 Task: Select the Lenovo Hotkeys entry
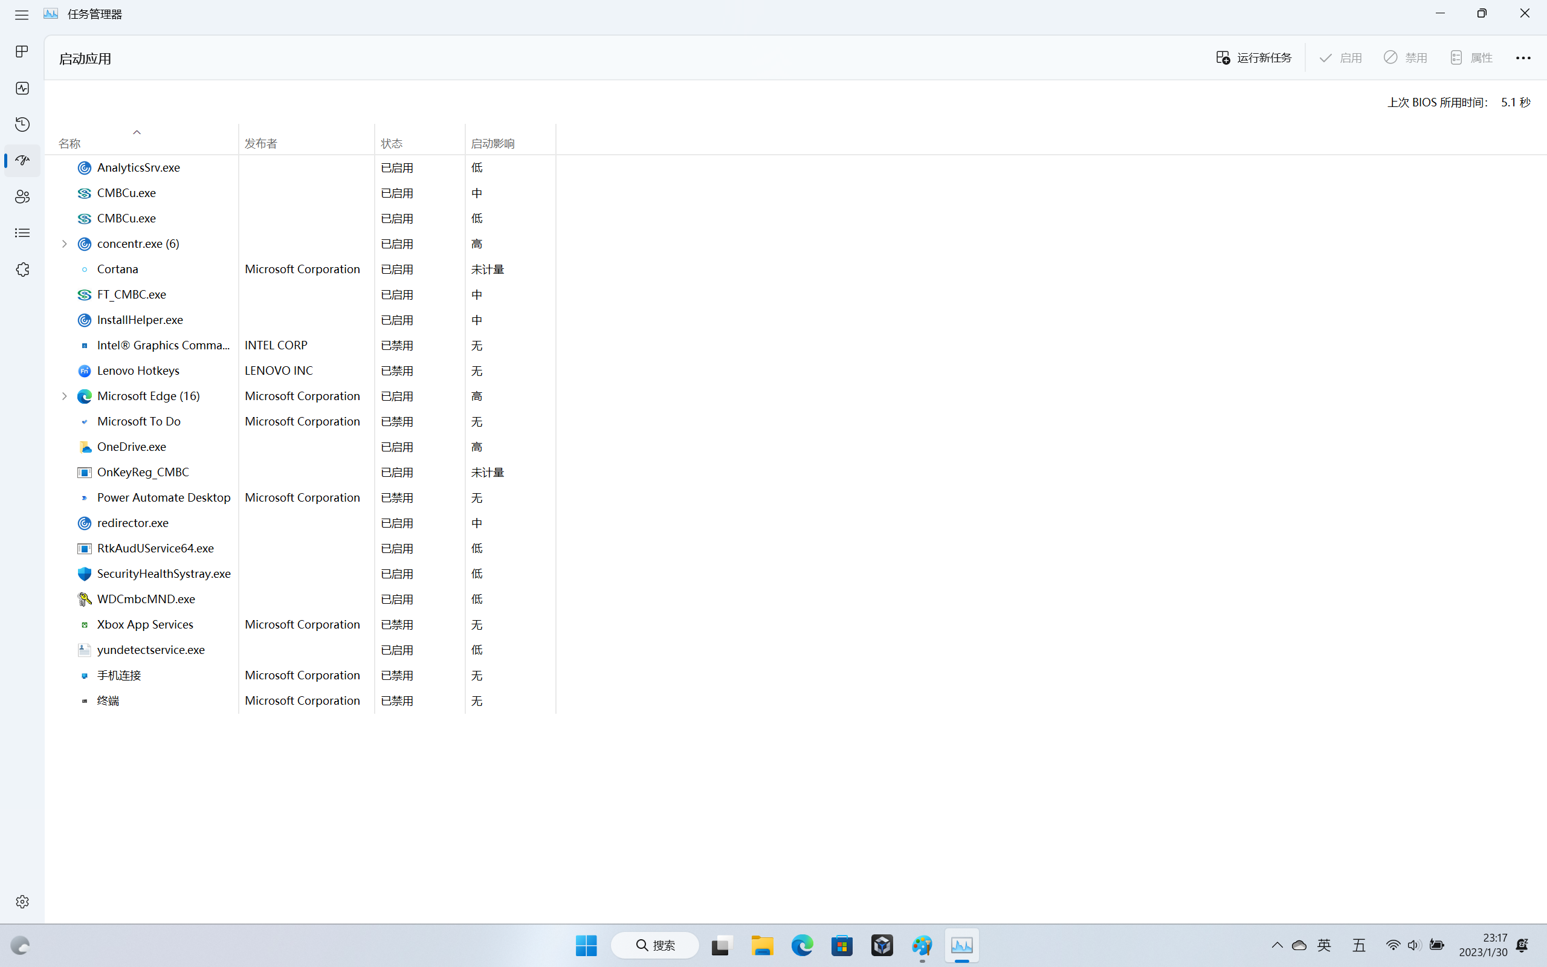click(x=300, y=370)
